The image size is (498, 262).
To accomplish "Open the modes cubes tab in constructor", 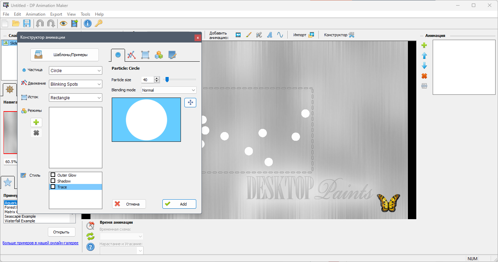I will tap(159, 55).
